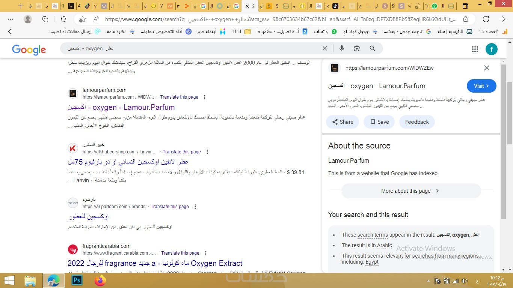Open the Img2Go bookmark
The image size is (513, 288).
[x=281, y=31]
